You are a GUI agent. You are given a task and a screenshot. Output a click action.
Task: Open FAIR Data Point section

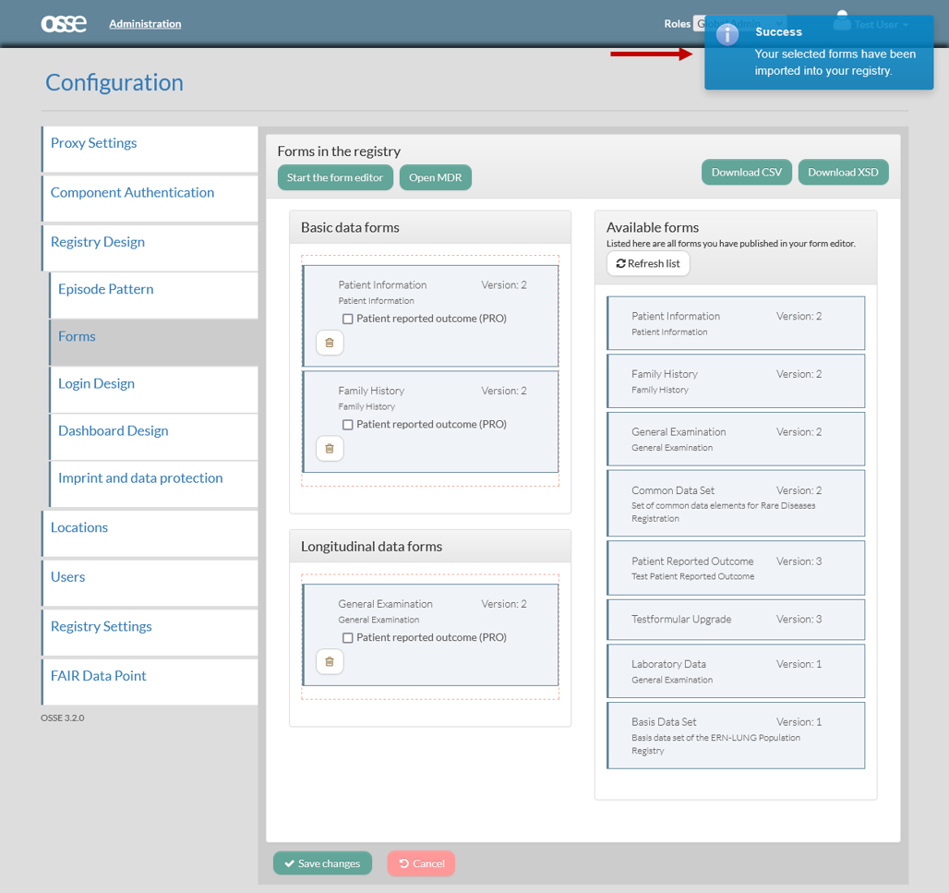pos(150,682)
